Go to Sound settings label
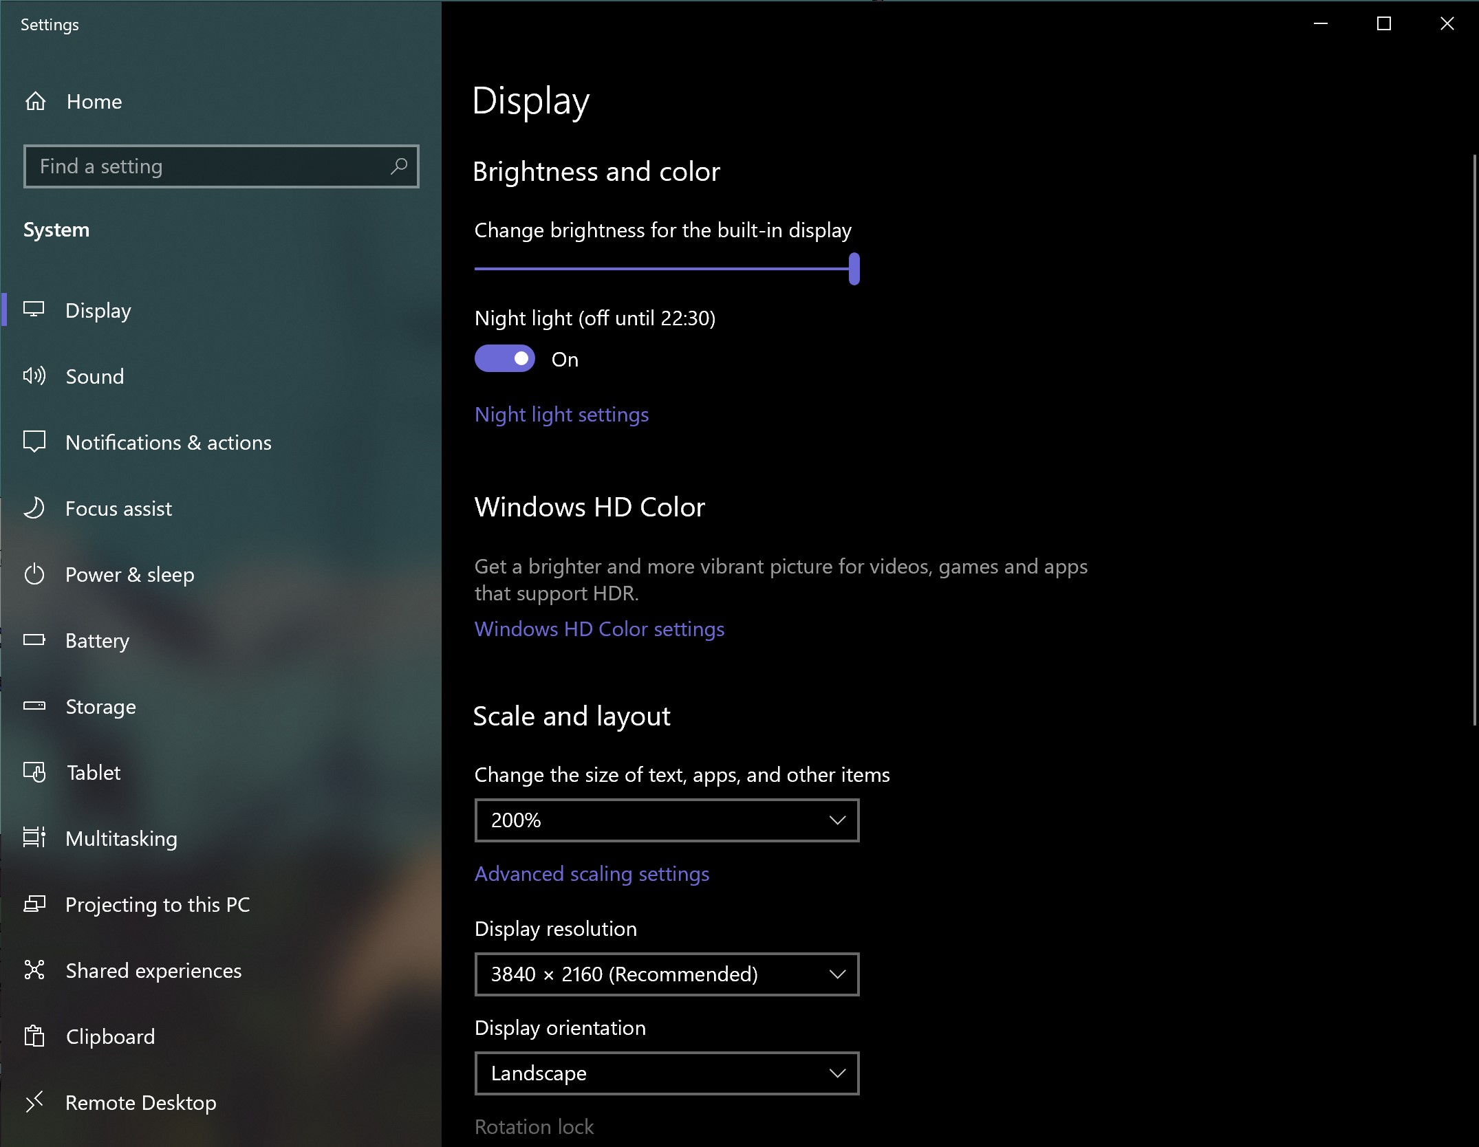 (x=95, y=376)
